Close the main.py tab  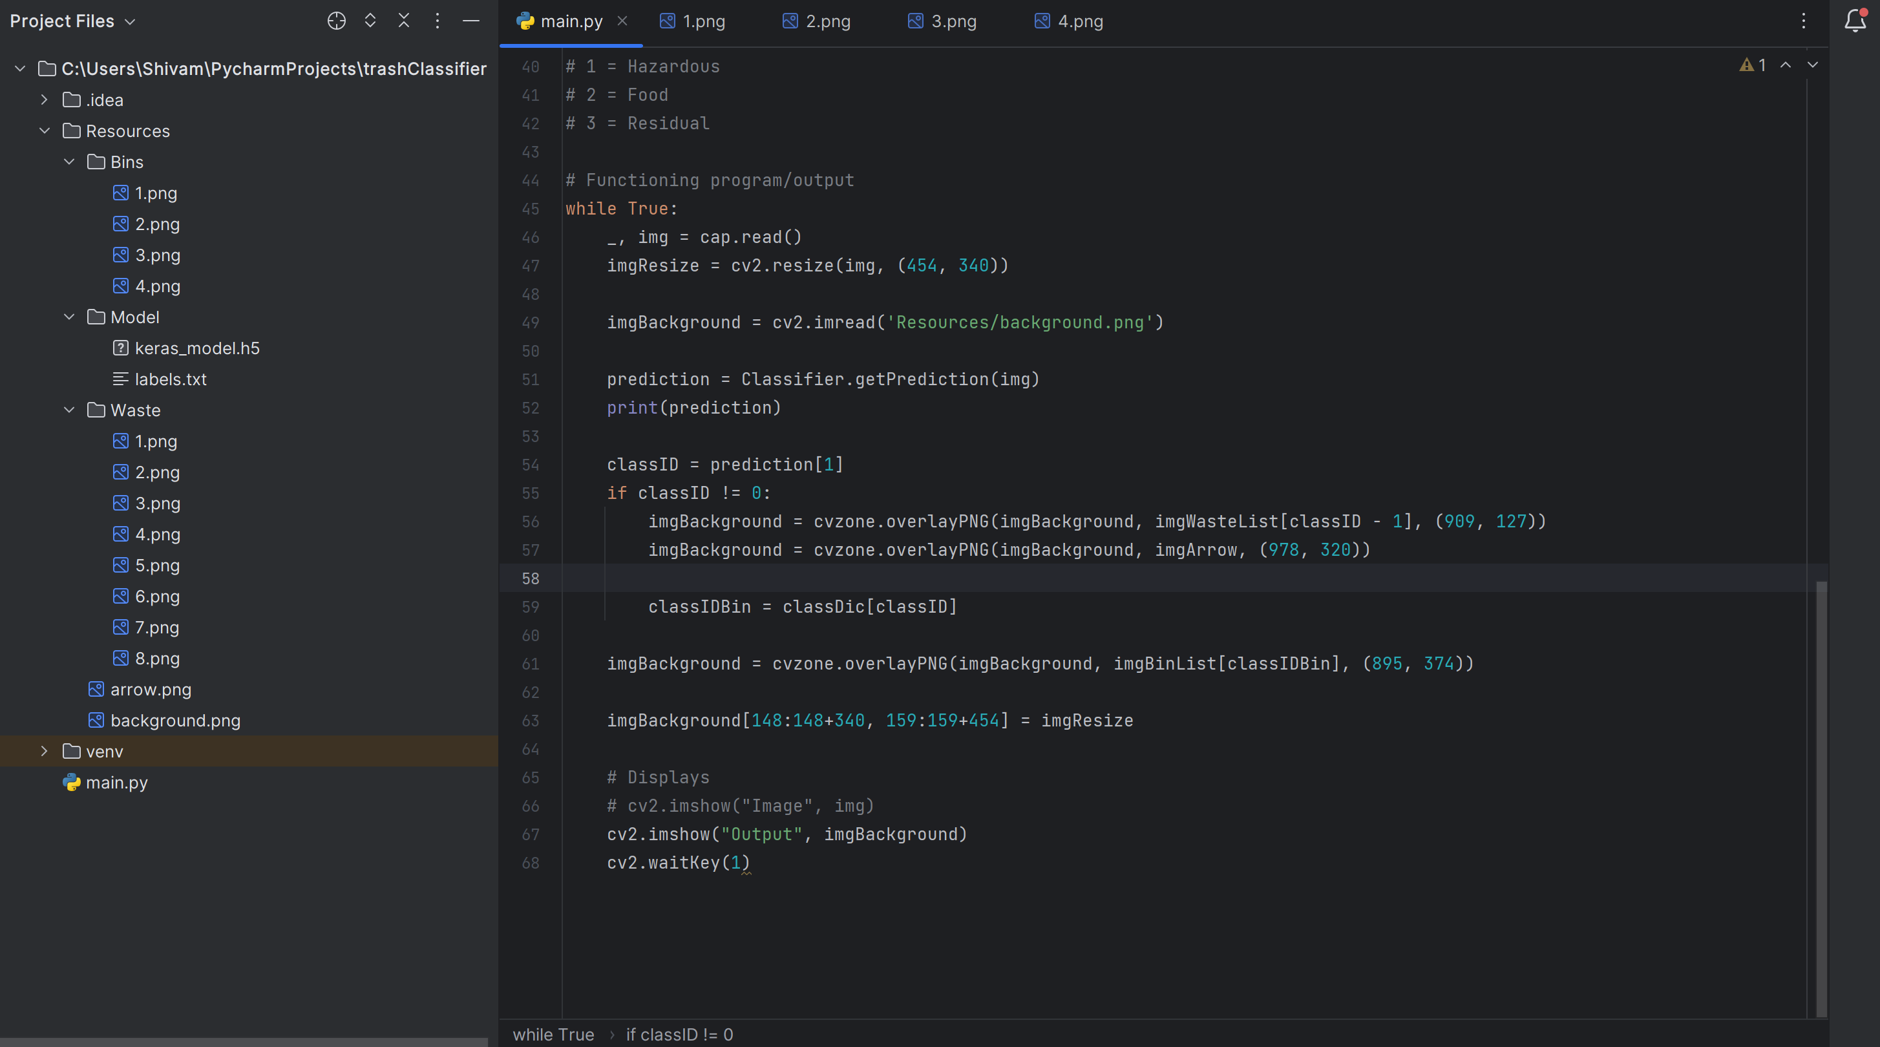pos(622,21)
